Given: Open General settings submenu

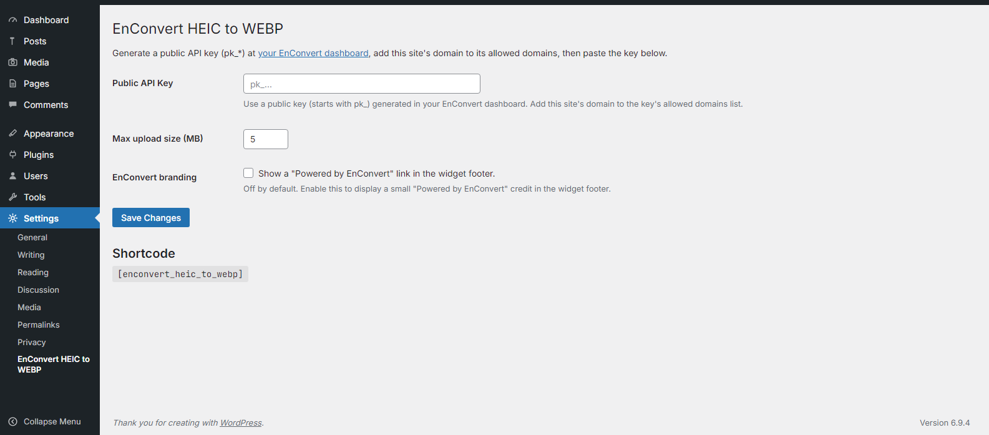Looking at the screenshot, I should [32, 238].
